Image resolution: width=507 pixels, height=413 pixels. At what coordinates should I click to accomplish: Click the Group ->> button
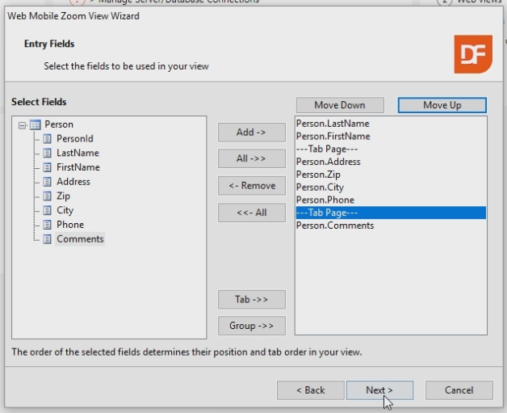(x=252, y=326)
